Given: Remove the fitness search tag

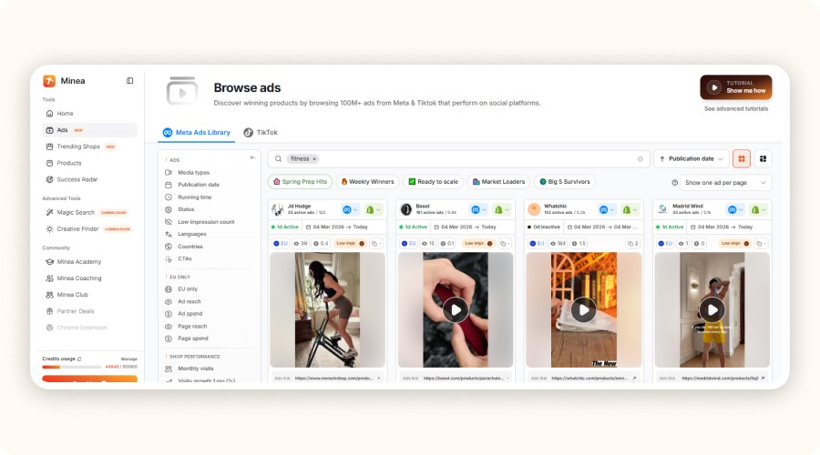Looking at the screenshot, I should pyautogui.click(x=314, y=159).
